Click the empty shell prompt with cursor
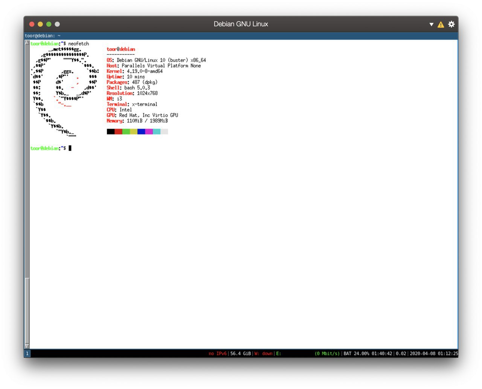This screenshot has width=482, height=389. (x=51, y=148)
